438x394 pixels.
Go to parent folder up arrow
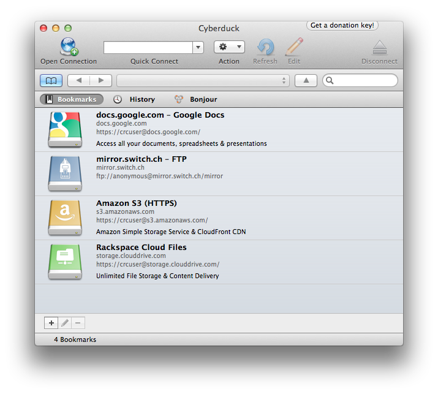pos(306,80)
